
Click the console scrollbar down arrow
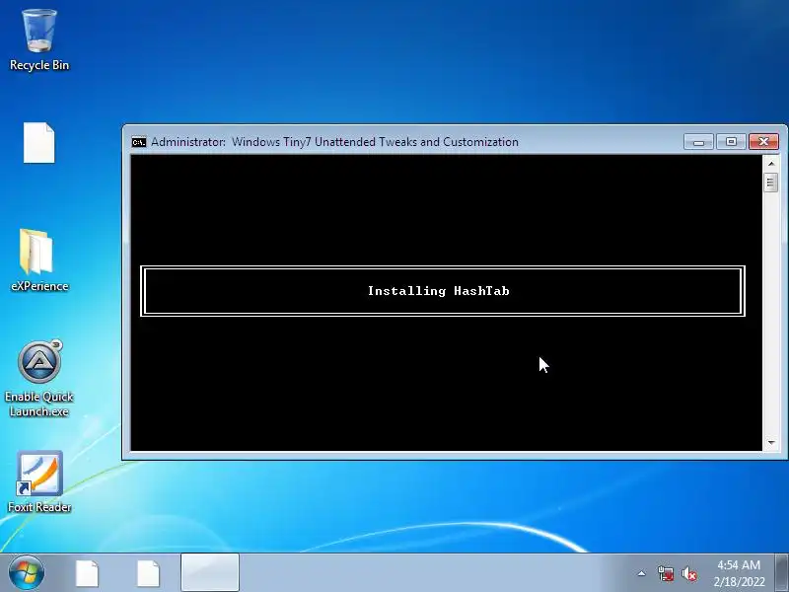pos(771,443)
